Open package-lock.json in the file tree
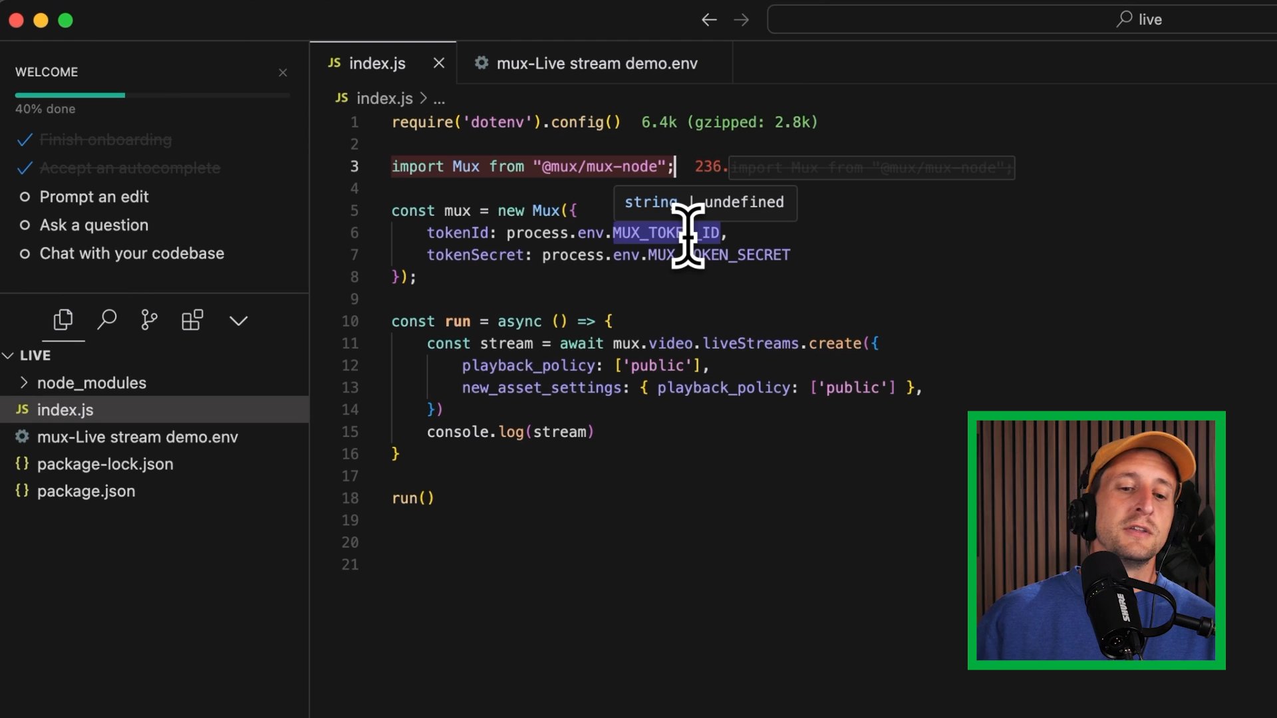The width and height of the screenshot is (1277, 718). tap(105, 464)
